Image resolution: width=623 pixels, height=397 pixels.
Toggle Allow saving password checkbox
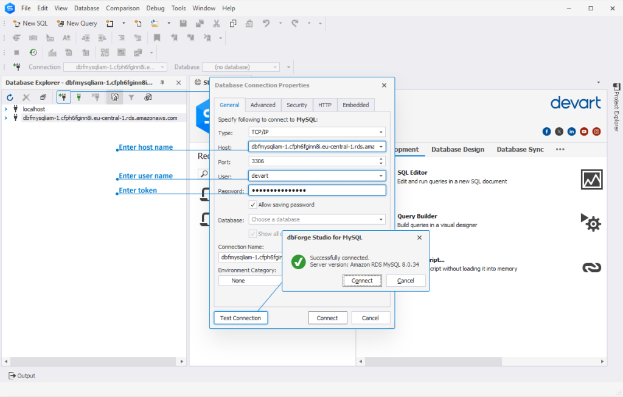pos(252,205)
